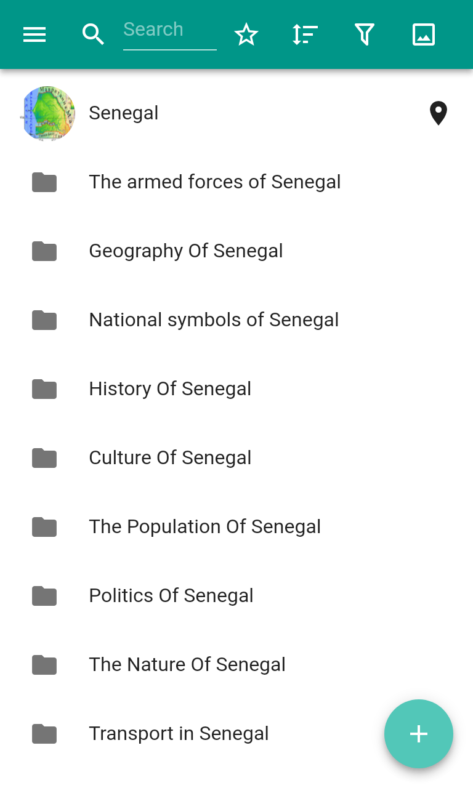Open the History Of Senegal folder
This screenshot has width=473, height=788.
pyautogui.click(x=170, y=389)
